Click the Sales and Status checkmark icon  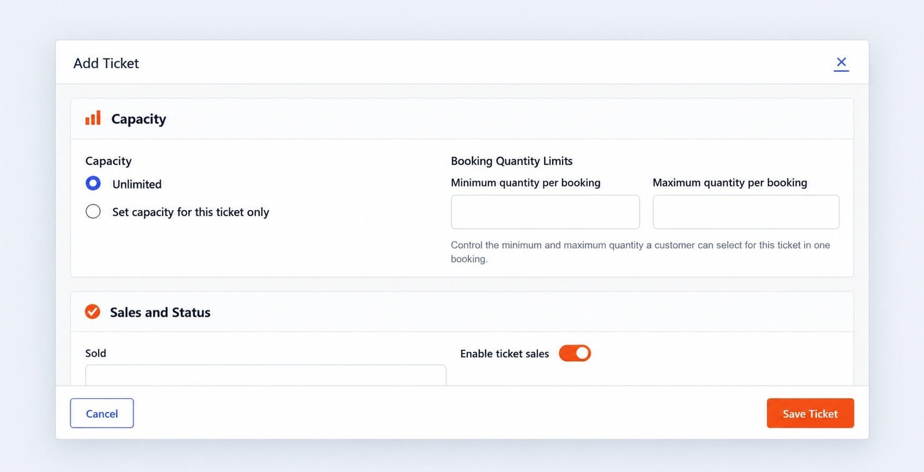pos(92,312)
